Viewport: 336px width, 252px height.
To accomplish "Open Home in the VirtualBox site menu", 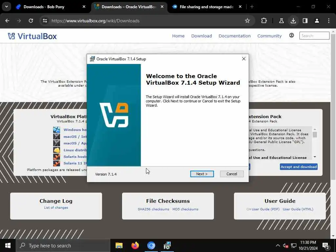I will (x=178, y=36).
